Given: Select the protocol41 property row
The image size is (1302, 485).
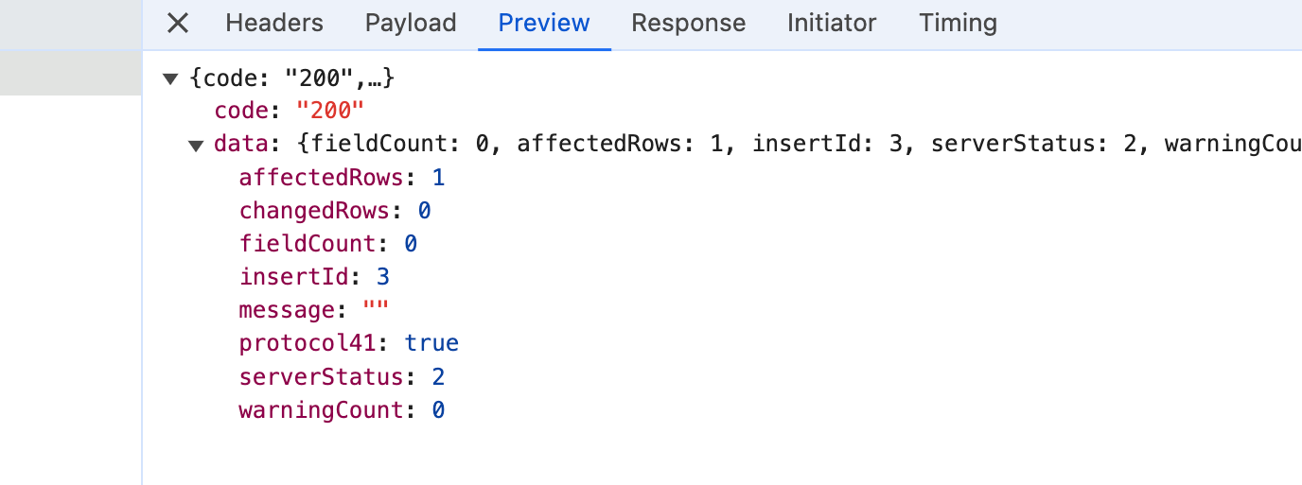Looking at the screenshot, I should 348,343.
